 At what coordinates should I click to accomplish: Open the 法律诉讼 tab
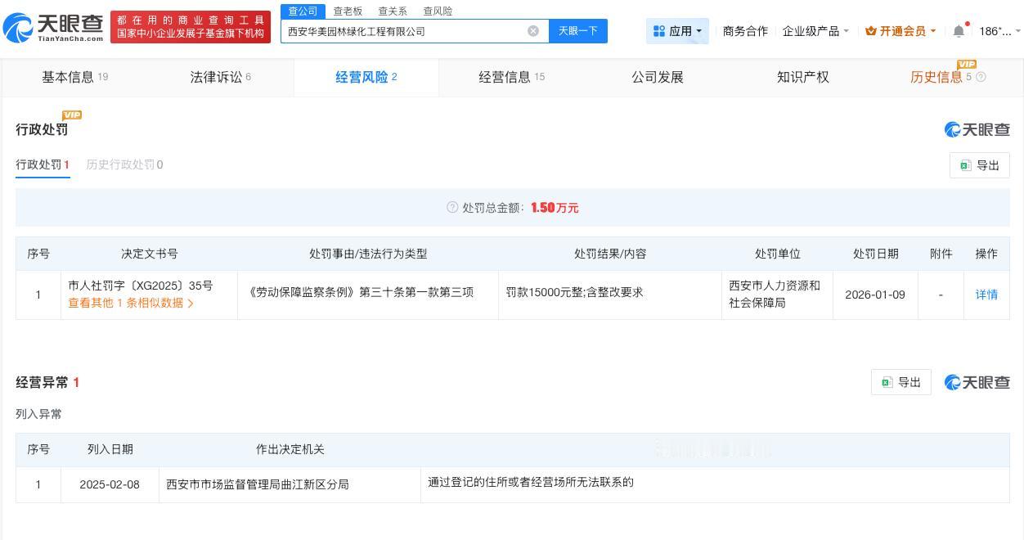point(220,77)
